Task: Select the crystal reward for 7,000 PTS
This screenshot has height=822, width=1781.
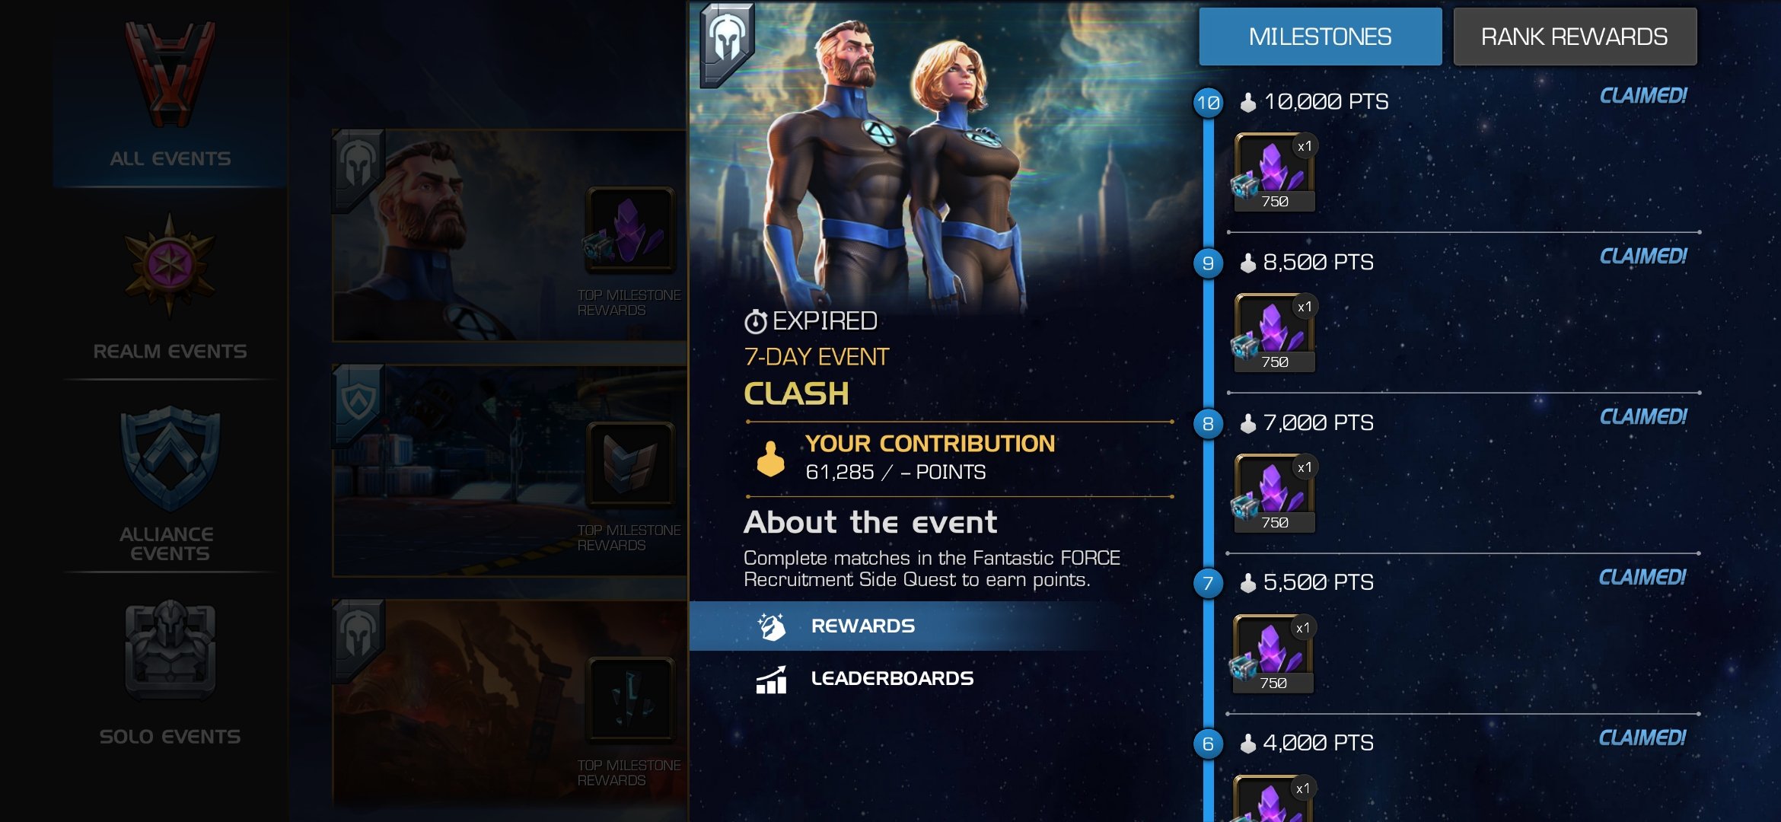Action: click(1275, 493)
